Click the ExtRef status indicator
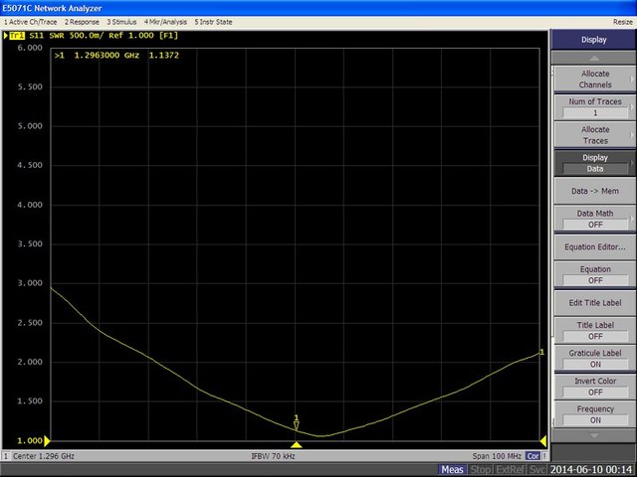Viewport: 637px width, 477px height. pyautogui.click(x=511, y=469)
